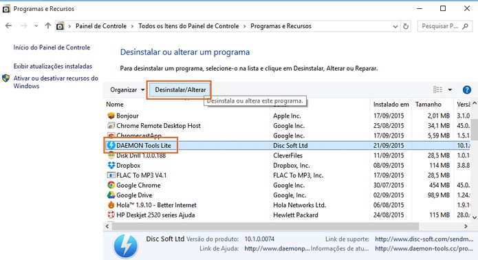Screen dimensions: 478x260
Task: Click the 98,9 MB size cell
Action: [x=439, y=195]
